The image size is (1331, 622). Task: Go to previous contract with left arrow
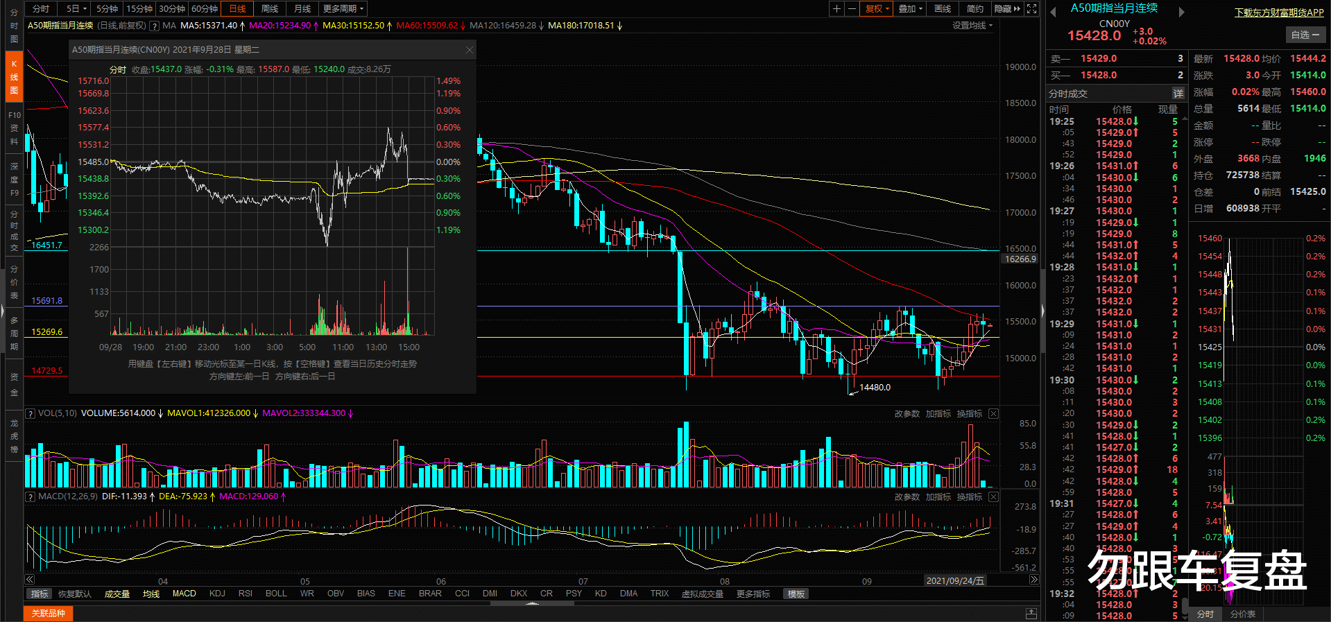(x=1053, y=12)
